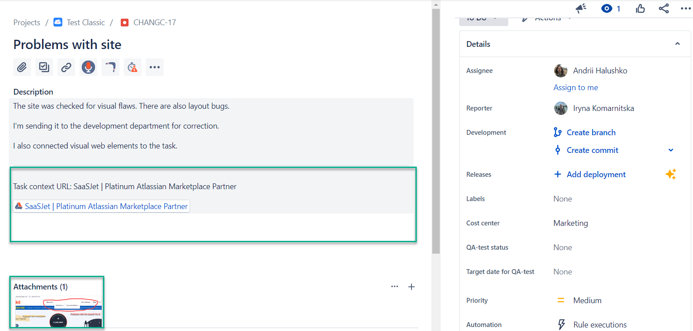Open the stopwatch timer app icon
The image size is (693, 331).
point(133,67)
